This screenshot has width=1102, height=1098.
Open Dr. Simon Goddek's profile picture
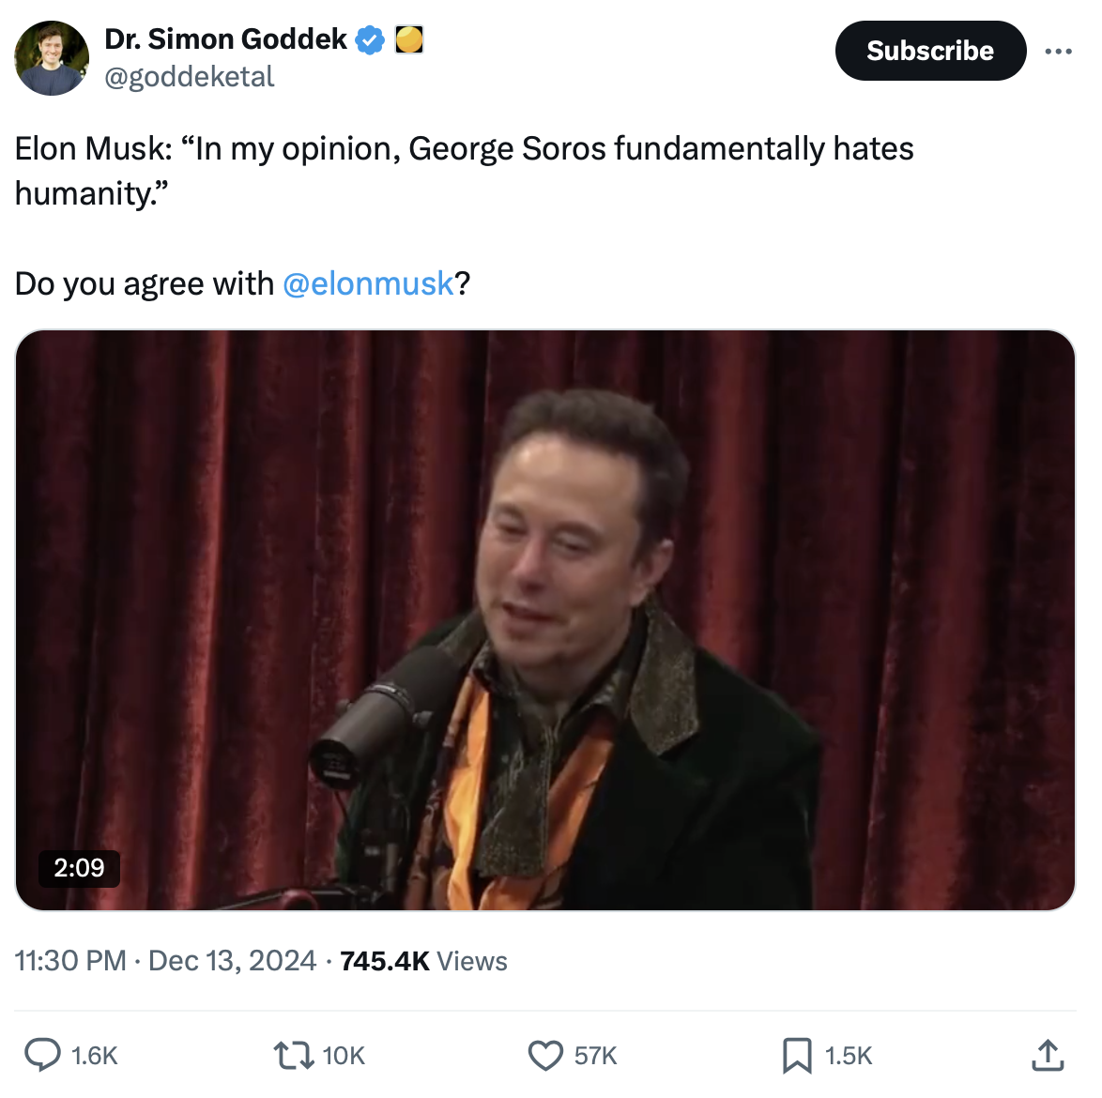click(52, 58)
